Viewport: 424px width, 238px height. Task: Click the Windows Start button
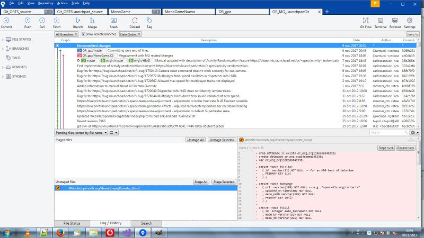click(6, 233)
